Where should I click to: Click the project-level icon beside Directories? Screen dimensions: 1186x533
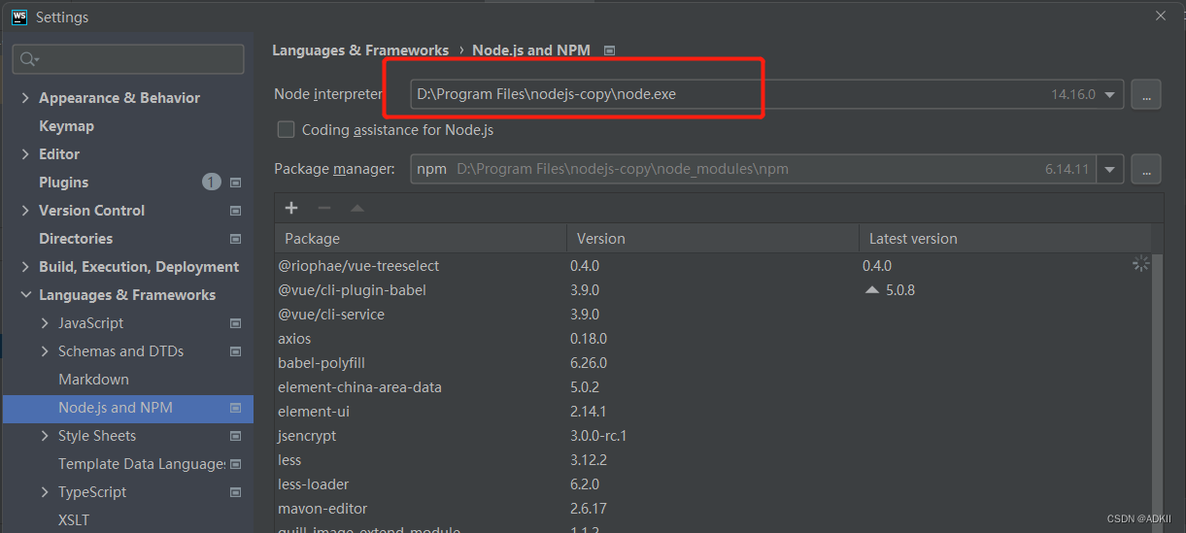235,239
